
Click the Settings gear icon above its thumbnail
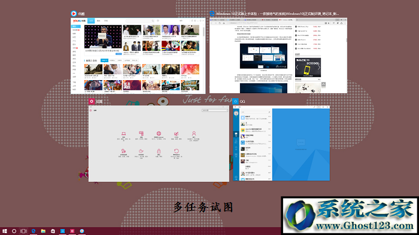click(x=92, y=101)
